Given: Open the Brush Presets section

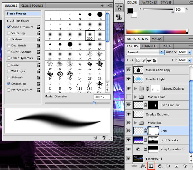Looking at the screenshot, I should [x=17, y=14].
